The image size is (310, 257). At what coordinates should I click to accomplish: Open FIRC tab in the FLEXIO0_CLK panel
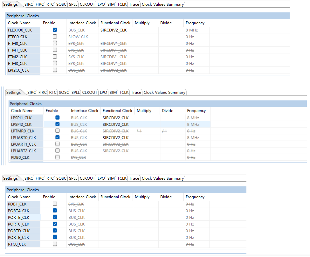pyautogui.click(x=39, y=4)
